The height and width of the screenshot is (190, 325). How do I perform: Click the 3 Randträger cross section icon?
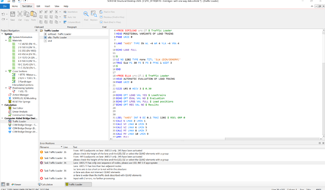point(14,81)
